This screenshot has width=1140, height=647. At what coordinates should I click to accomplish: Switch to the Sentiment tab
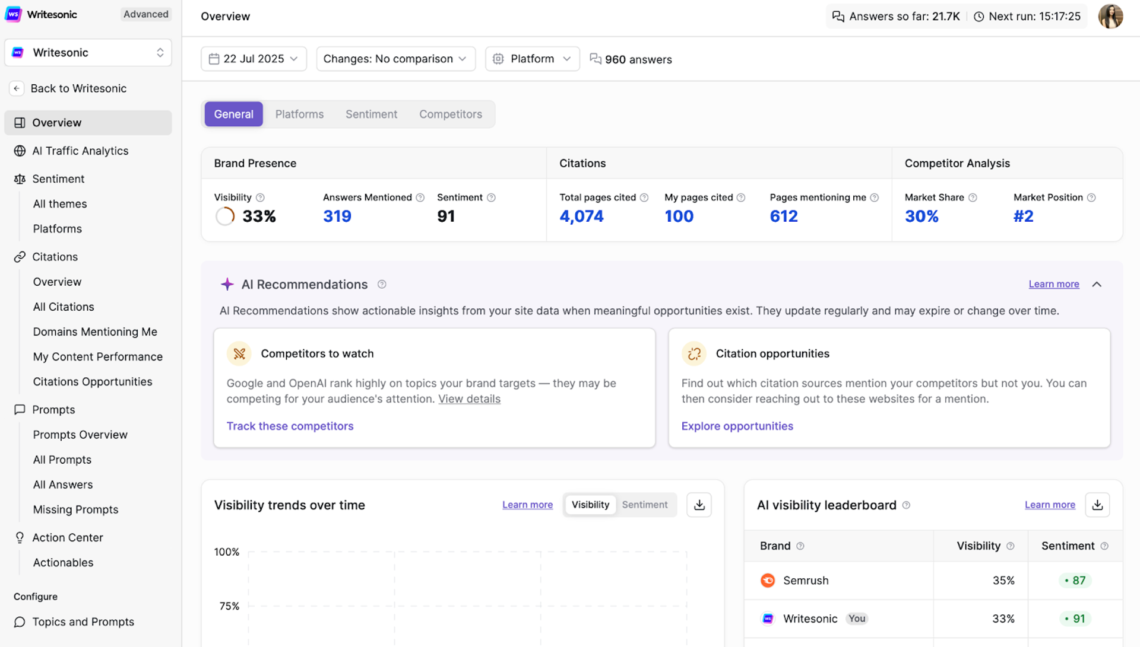coord(371,114)
